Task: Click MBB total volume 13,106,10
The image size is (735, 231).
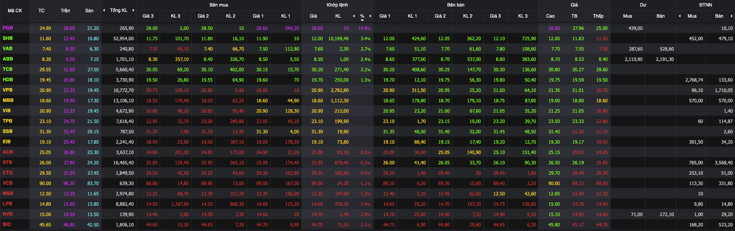Action: 123,101
